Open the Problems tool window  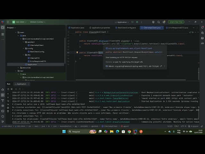pyautogui.click(x=3, y=116)
